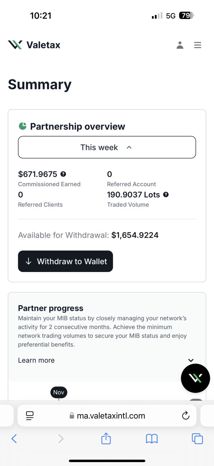Click help icon beside Traded Volume
The height and width of the screenshot is (466, 214).
(166, 194)
